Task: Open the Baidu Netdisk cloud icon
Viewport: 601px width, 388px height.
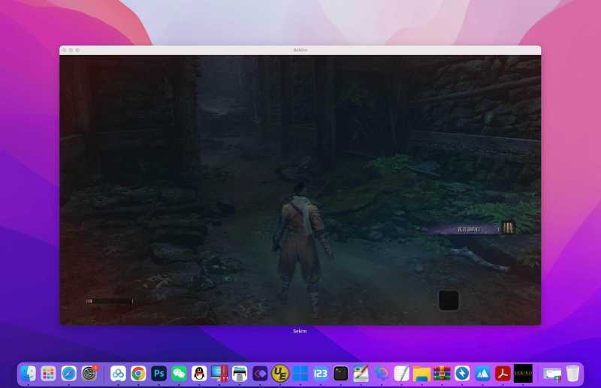Action: tap(118, 374)
